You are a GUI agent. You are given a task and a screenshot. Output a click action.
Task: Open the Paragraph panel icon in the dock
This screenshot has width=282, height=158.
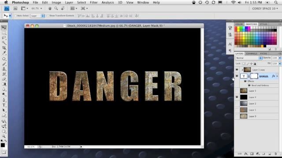coord(230,51)
